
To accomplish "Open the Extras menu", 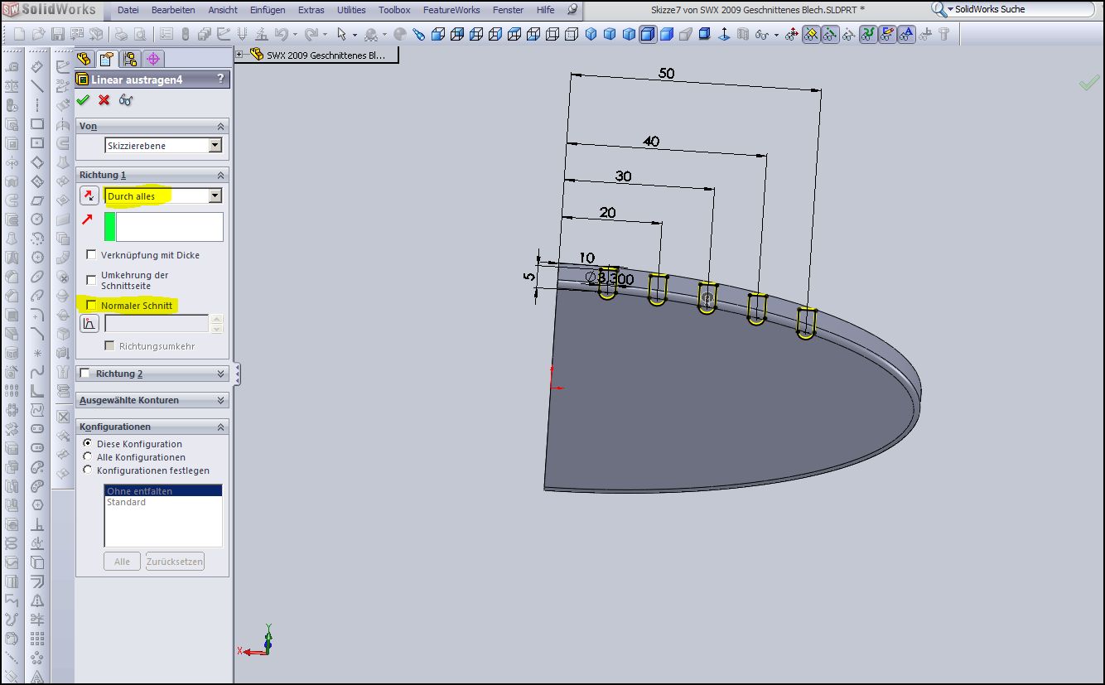I will pyautogui.click(x=311, y=10).
